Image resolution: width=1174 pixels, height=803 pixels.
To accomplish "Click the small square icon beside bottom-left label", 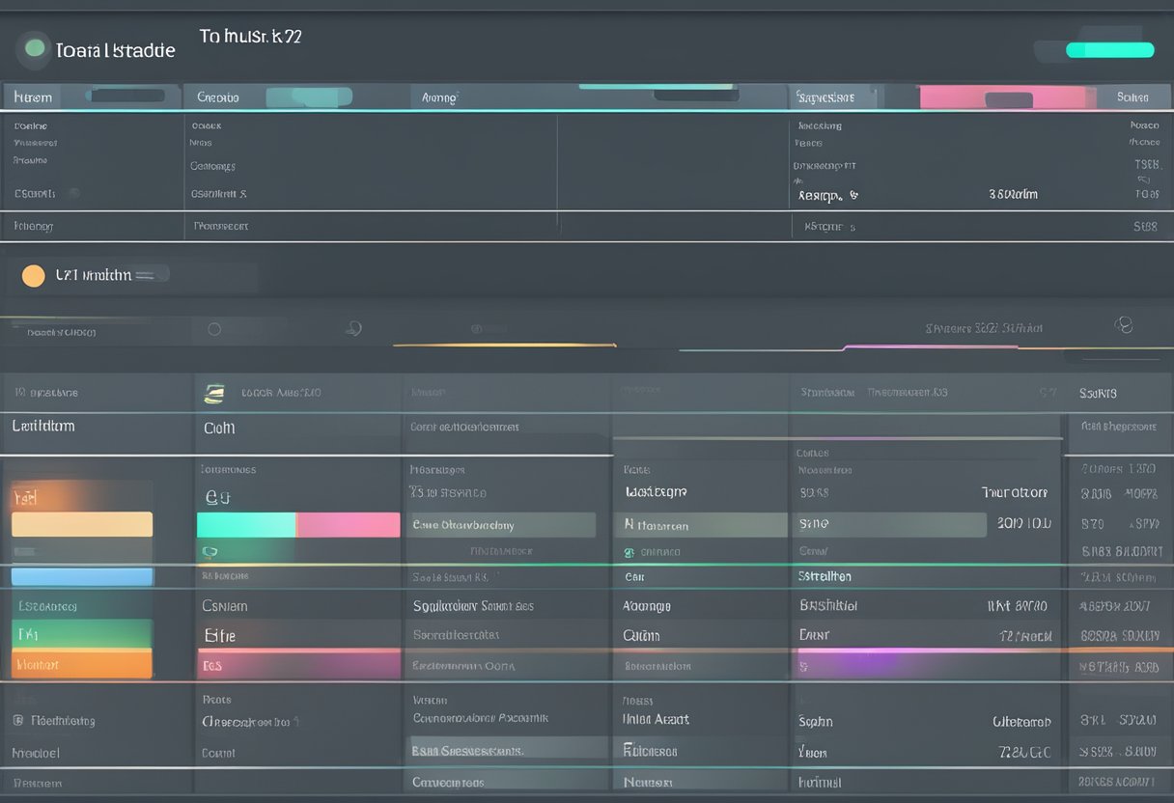I will [17, 720].
